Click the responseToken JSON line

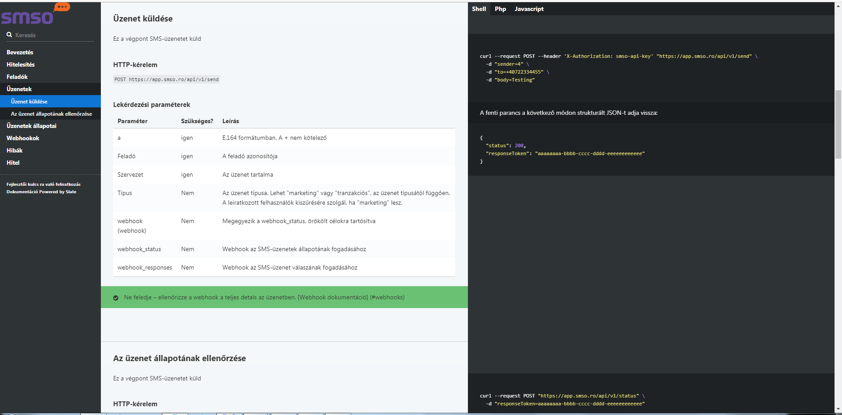[x=565, y=153]
